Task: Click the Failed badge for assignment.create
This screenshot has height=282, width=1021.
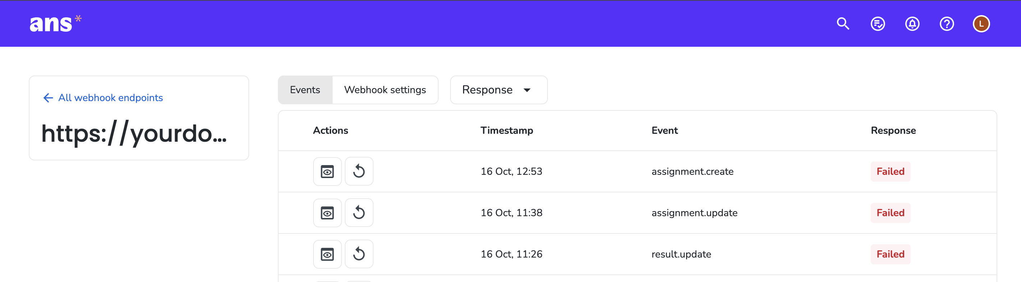Action: pyautogui.click(x=890, y=171)
